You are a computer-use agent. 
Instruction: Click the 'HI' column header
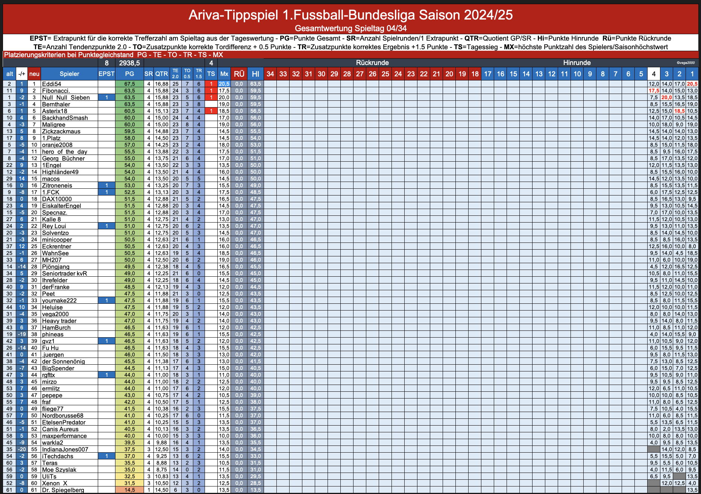click(255, 74)
